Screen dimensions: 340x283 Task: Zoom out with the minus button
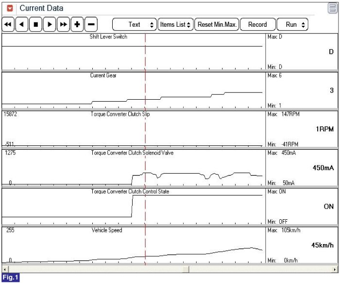pyautogui.click(x=91, y=25)
